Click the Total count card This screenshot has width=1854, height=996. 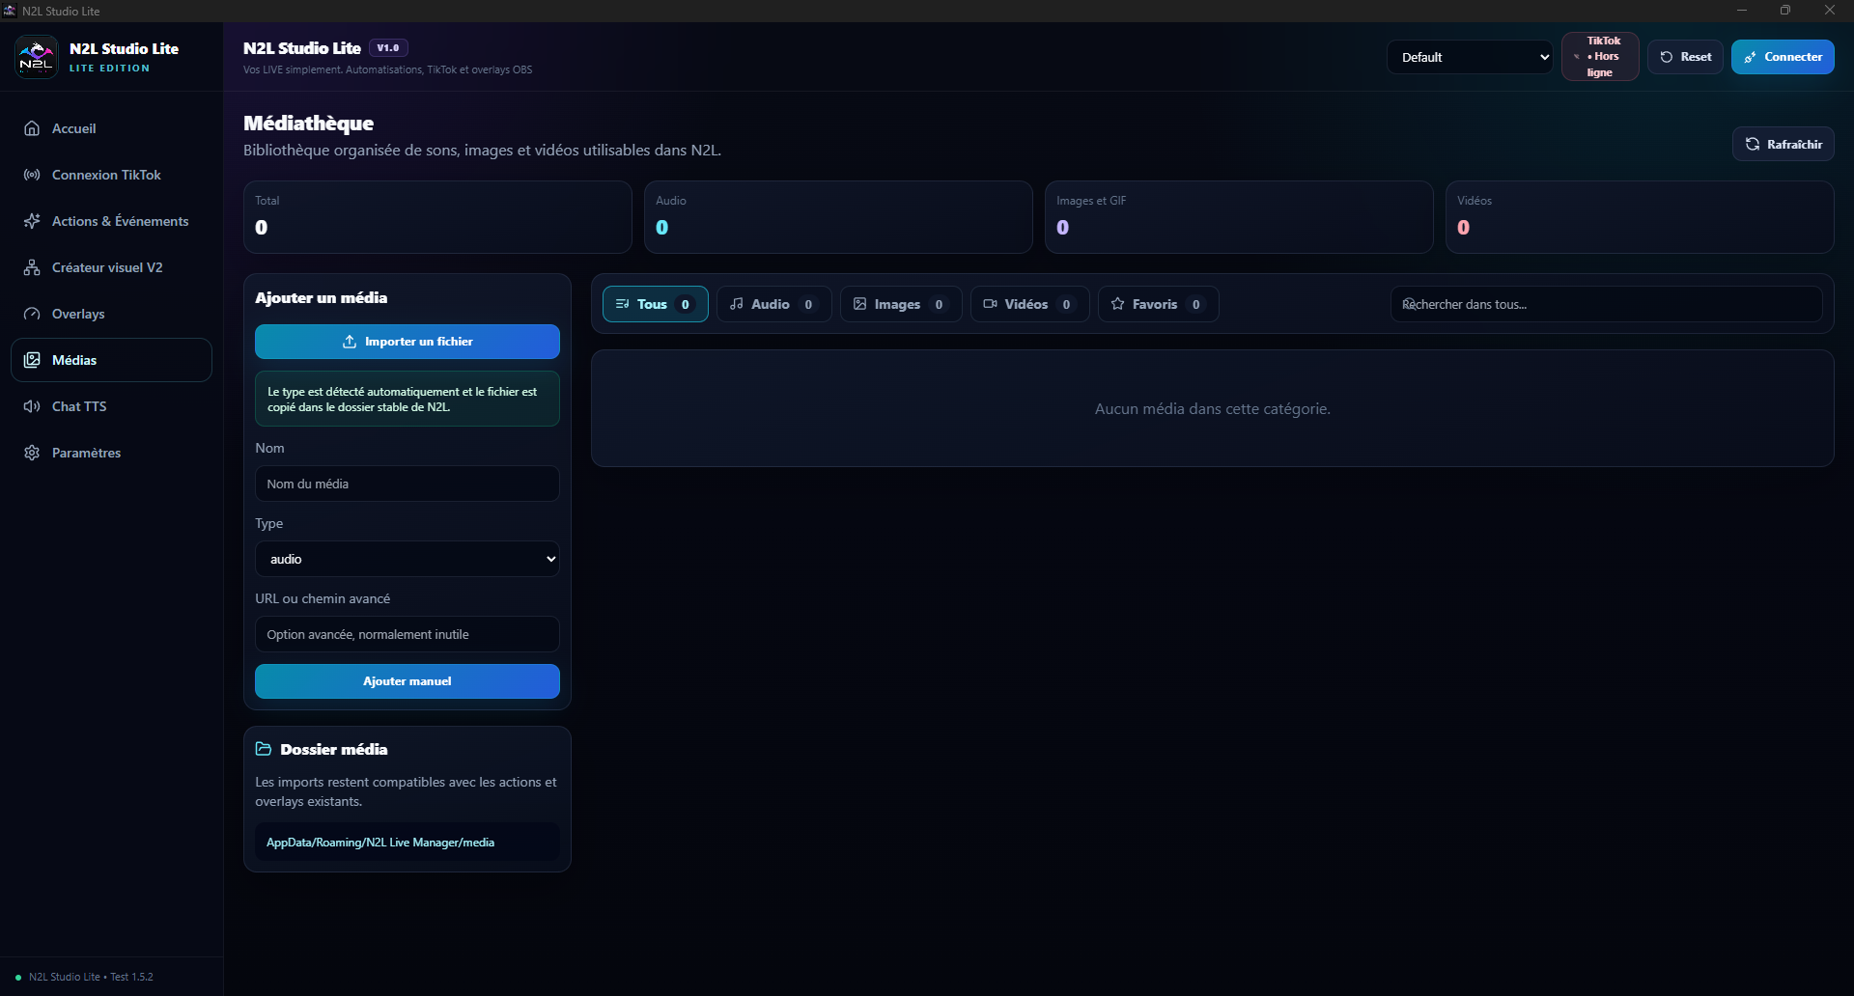437,217
